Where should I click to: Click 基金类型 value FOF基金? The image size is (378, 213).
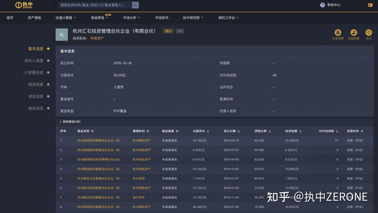click(x=120, y=111)
